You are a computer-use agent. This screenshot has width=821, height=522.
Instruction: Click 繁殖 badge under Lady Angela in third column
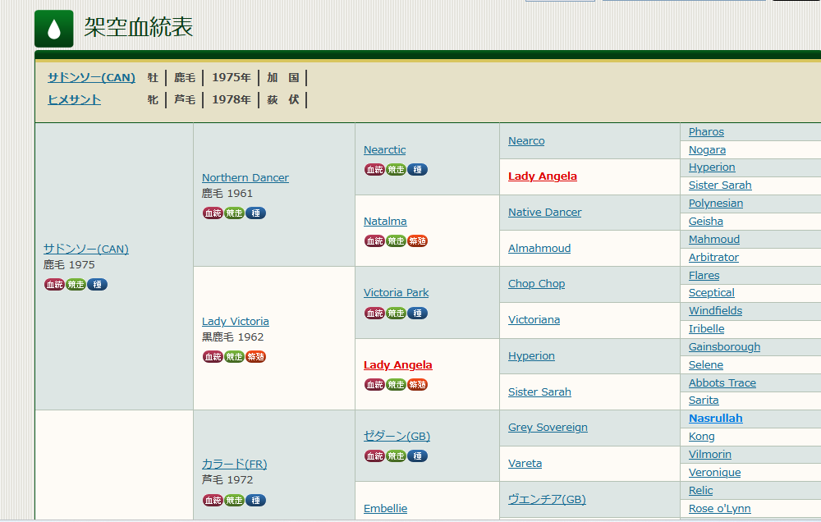coord(417,385)
